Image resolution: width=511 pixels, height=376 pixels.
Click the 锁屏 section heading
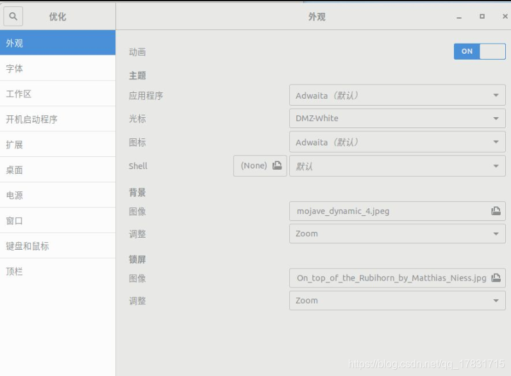click(x=137, y=259)
